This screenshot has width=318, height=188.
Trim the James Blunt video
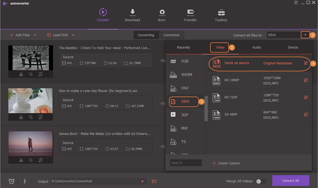point(21,160)
